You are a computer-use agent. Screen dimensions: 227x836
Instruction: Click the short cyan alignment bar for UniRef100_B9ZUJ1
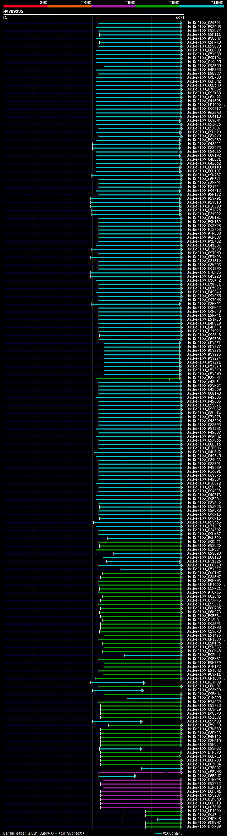(x=153, y=655)
